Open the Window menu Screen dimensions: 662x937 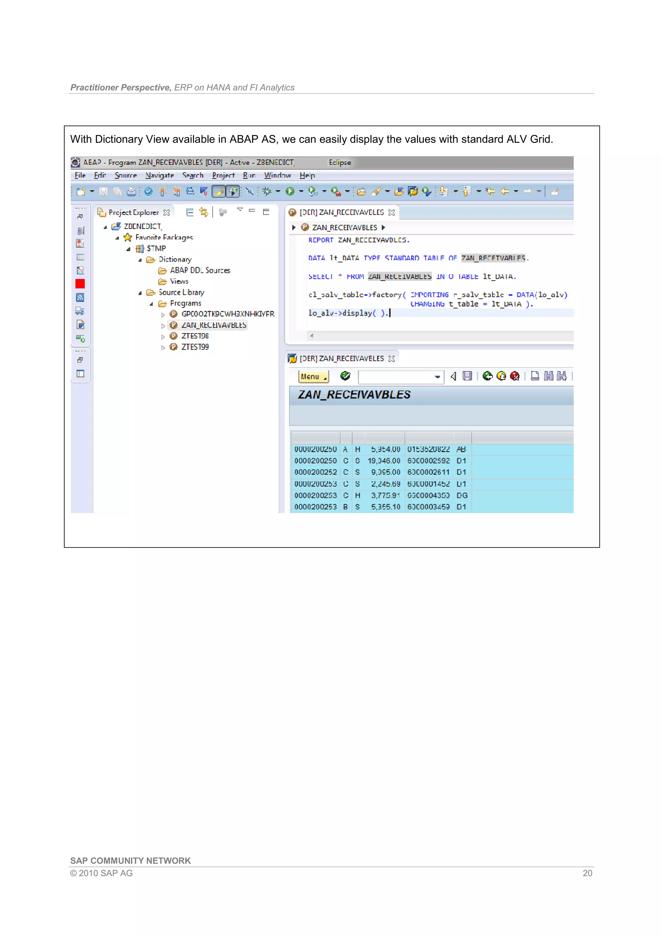(x=277, y=176)
